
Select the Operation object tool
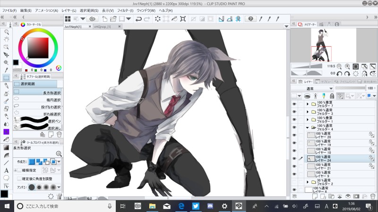(x=6, y=47)
